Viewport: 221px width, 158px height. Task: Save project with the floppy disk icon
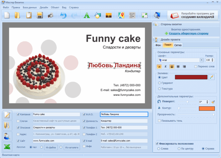40,15
